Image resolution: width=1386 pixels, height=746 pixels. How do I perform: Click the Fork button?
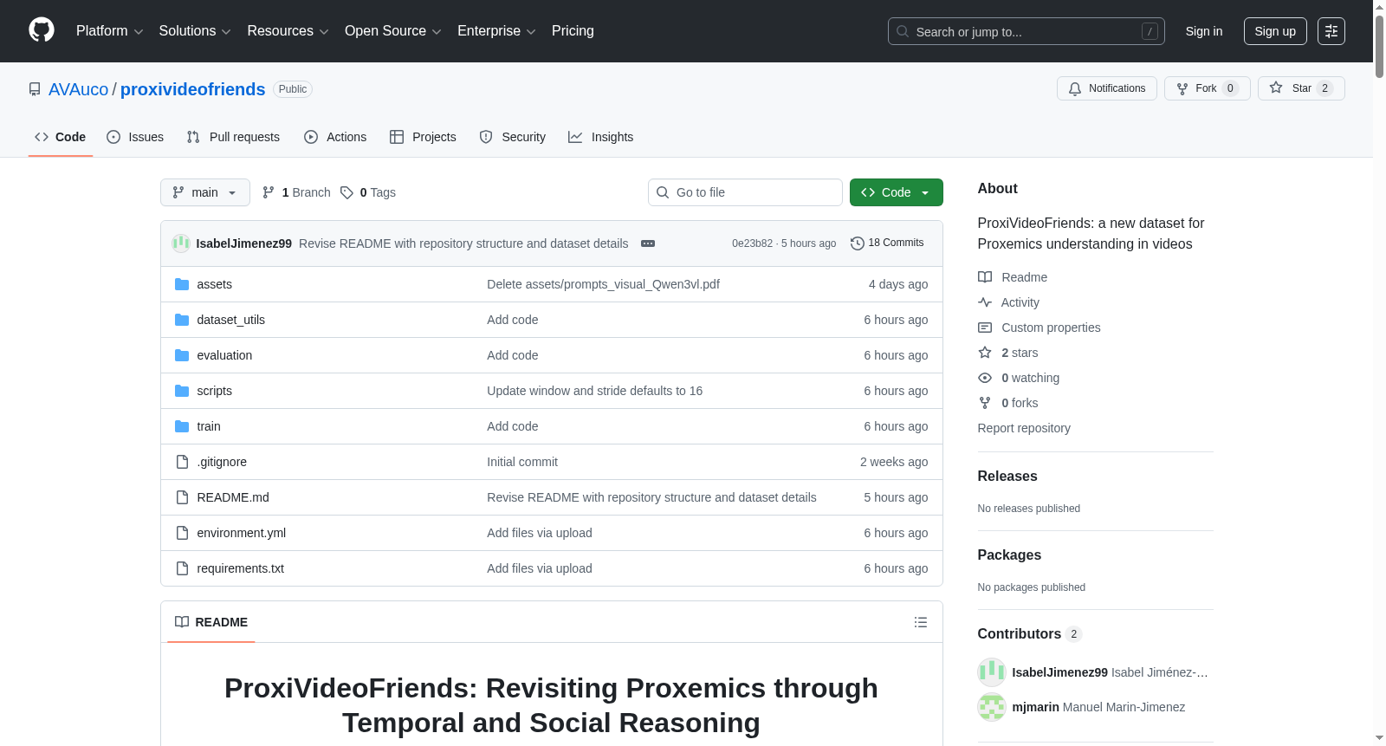pos(1208,88)
